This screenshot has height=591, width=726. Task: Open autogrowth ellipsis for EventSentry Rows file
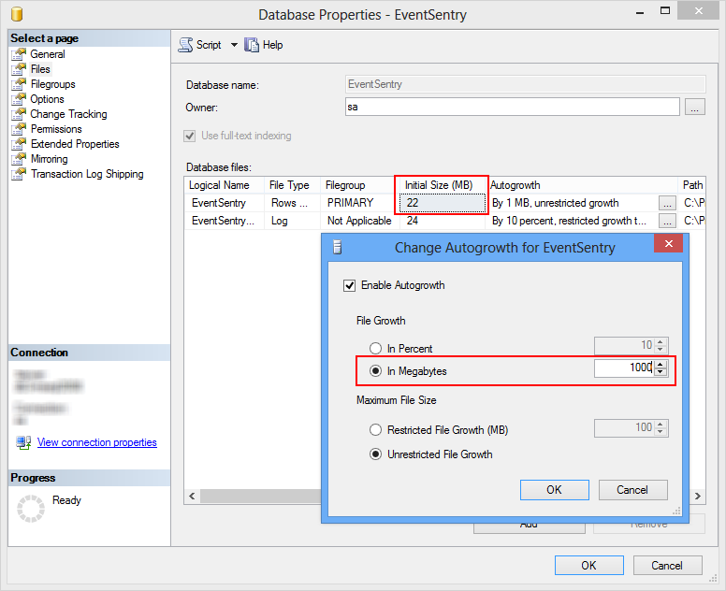pyautogui.click(x=667, y=203)
